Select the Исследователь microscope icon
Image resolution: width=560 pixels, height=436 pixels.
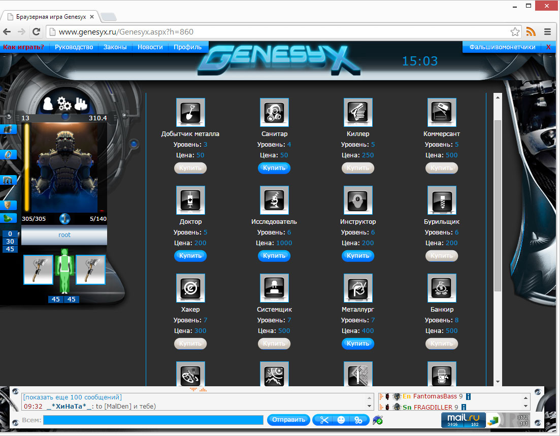point(274,200)
